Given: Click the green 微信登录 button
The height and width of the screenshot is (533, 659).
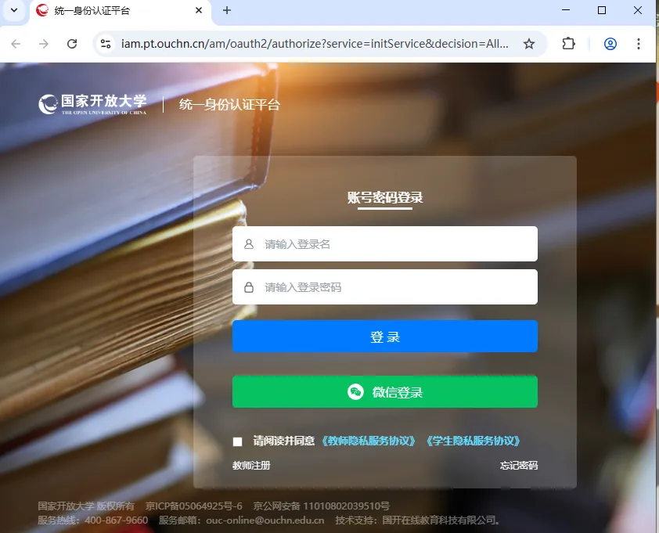Looking at the screenshot, I should click(385, 392).
